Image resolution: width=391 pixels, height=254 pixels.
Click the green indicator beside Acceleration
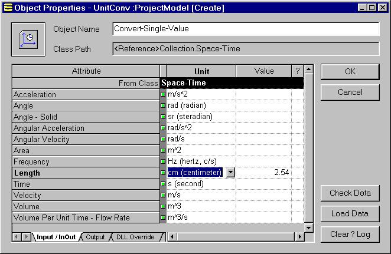coord(163,94)
